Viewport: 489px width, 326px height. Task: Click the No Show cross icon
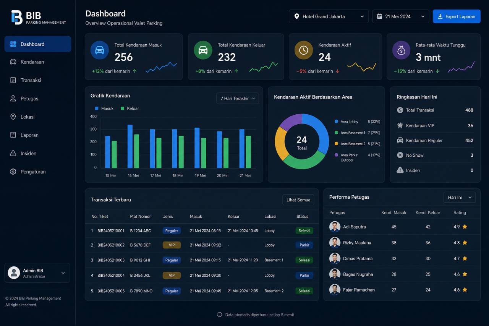click(x=400, y=155)
